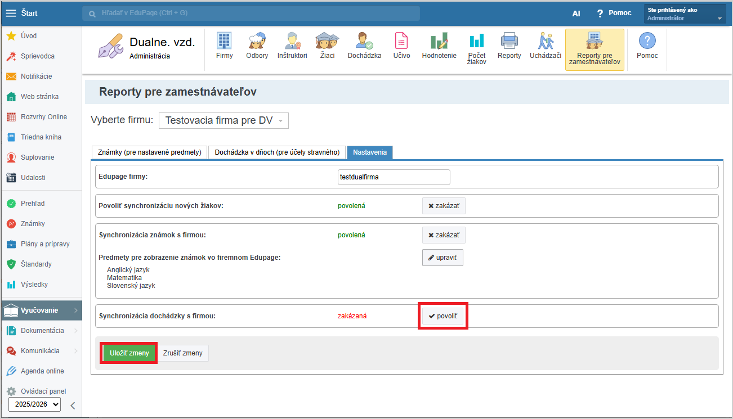Switch to Dochádzka v dňoch tab
The height and width of the screenshot is (419, 733).
tap(276, 152)
